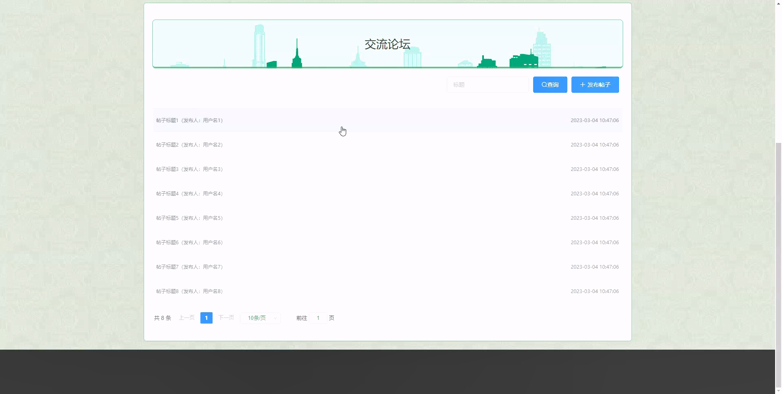Click the 发布帖子 button

coord(595,85)
